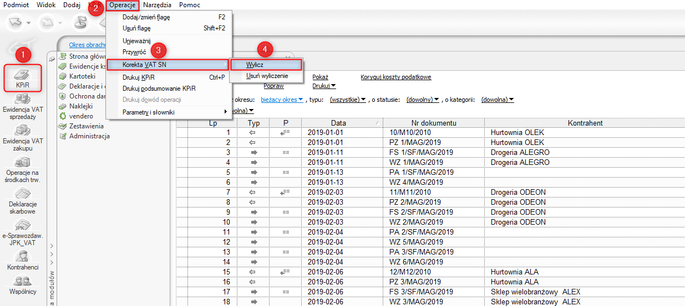The image size is (685, 306).
Task: Click the vendero gear icon
Action: pos(63,116)
